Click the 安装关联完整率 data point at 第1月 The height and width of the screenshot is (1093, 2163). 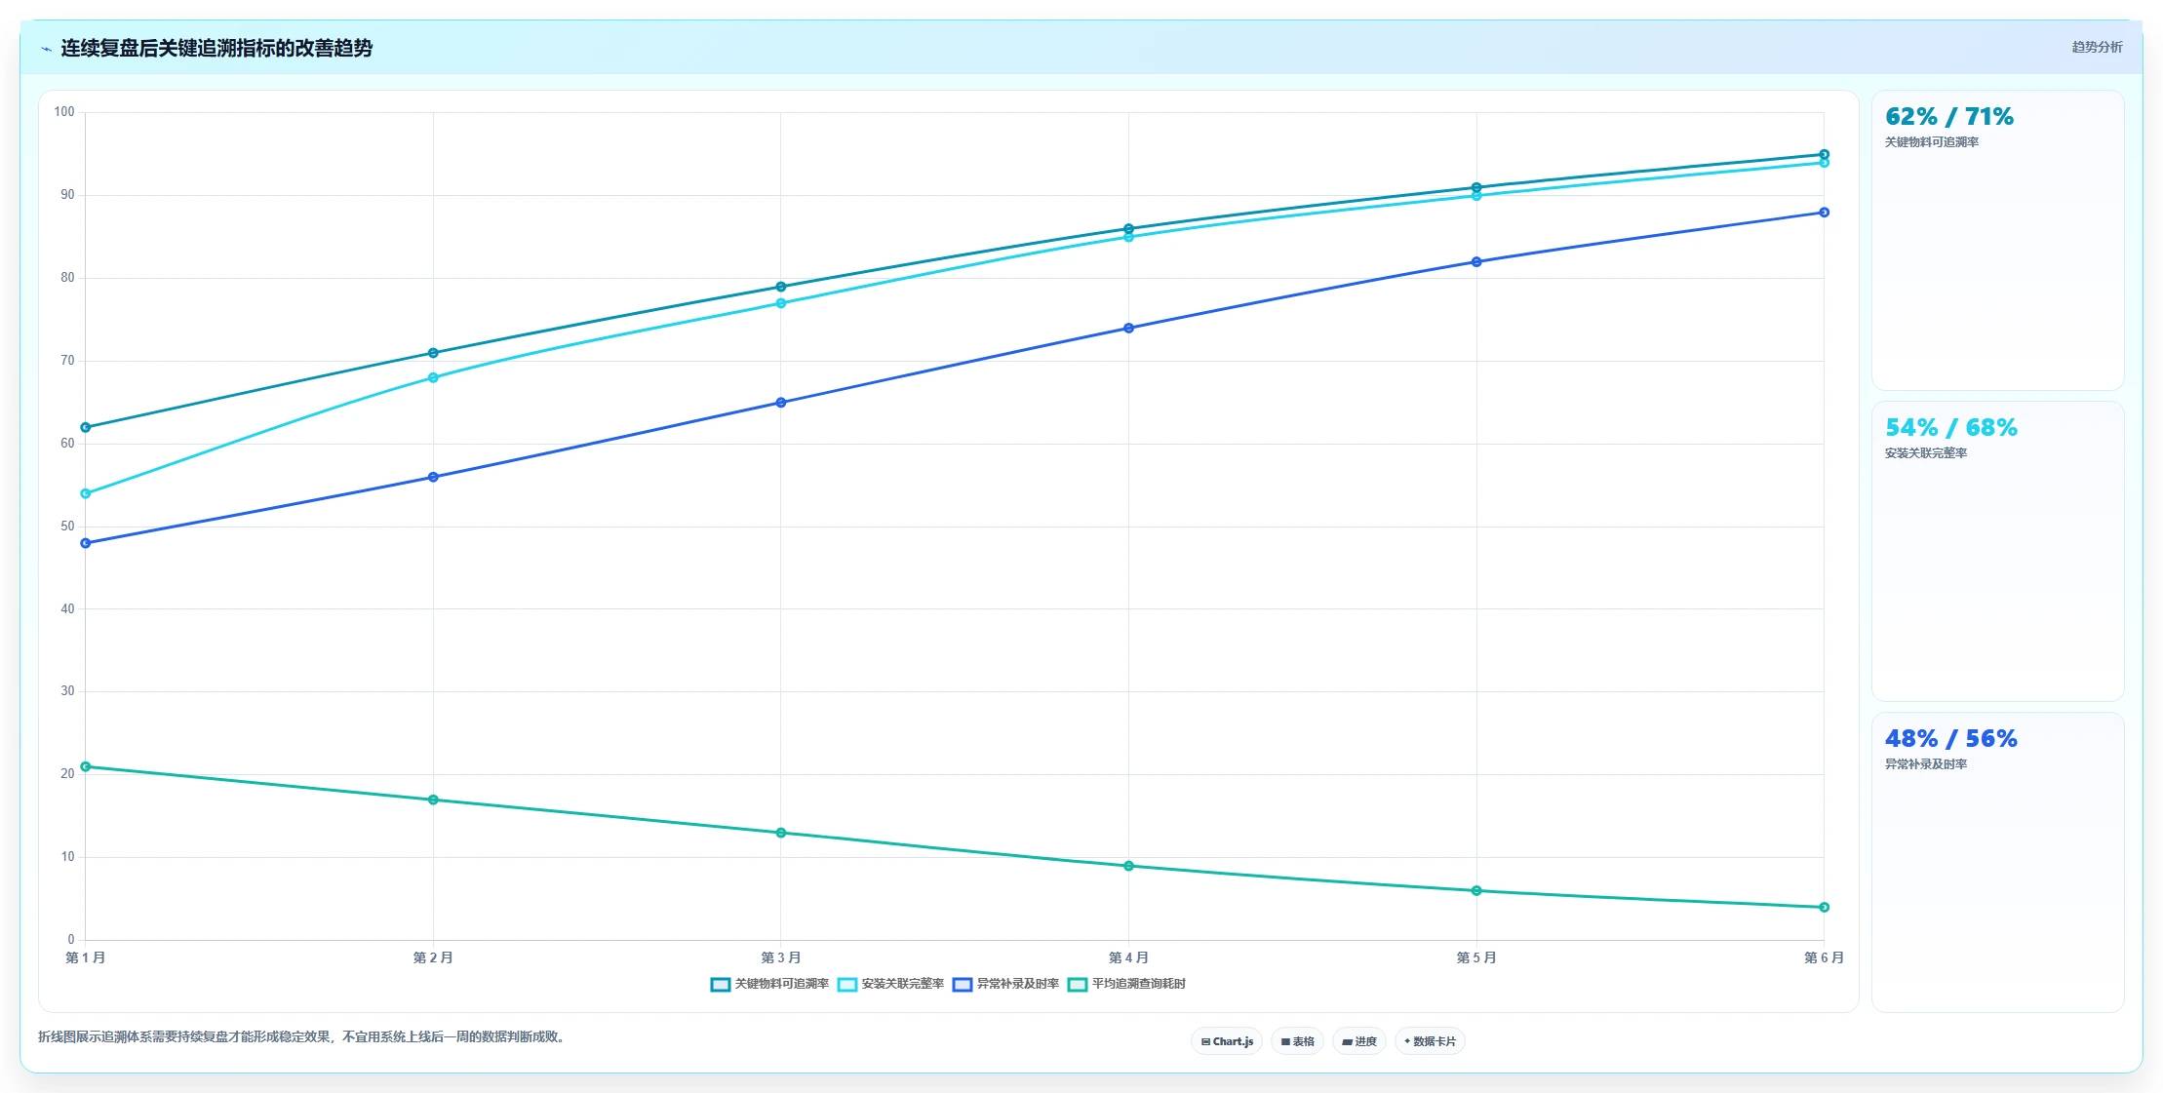(86, 493)
